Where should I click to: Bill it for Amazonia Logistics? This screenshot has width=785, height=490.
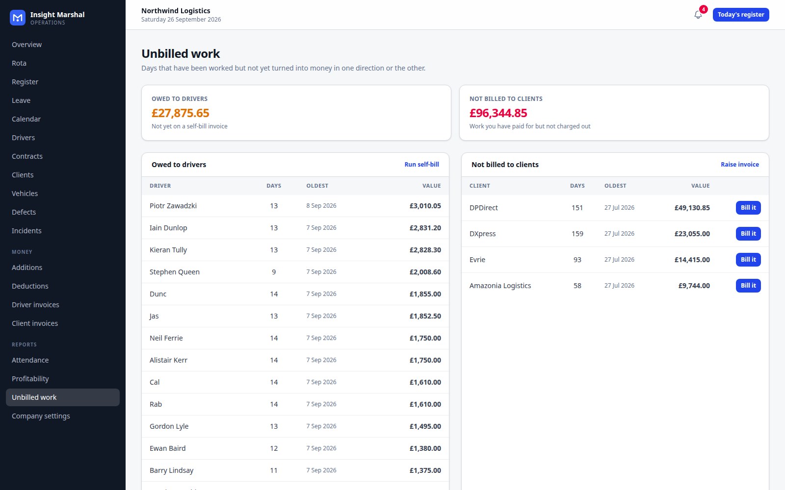748,286
